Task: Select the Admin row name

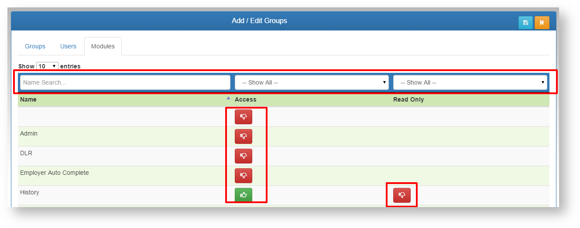Action: click(x=29, y=133)
